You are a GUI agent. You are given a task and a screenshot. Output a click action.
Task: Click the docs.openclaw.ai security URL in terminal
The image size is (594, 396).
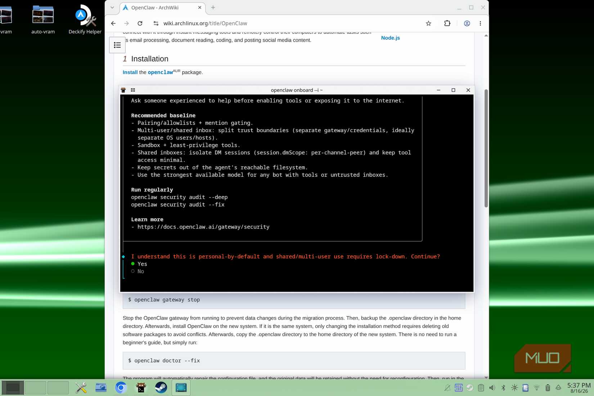[x=203, y=227]
